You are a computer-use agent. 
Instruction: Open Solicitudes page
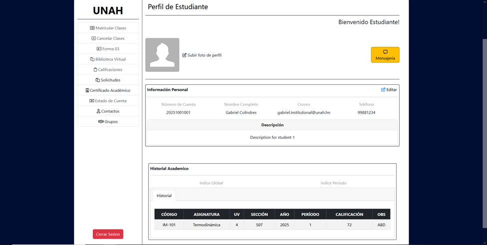[x=108, y=80]
